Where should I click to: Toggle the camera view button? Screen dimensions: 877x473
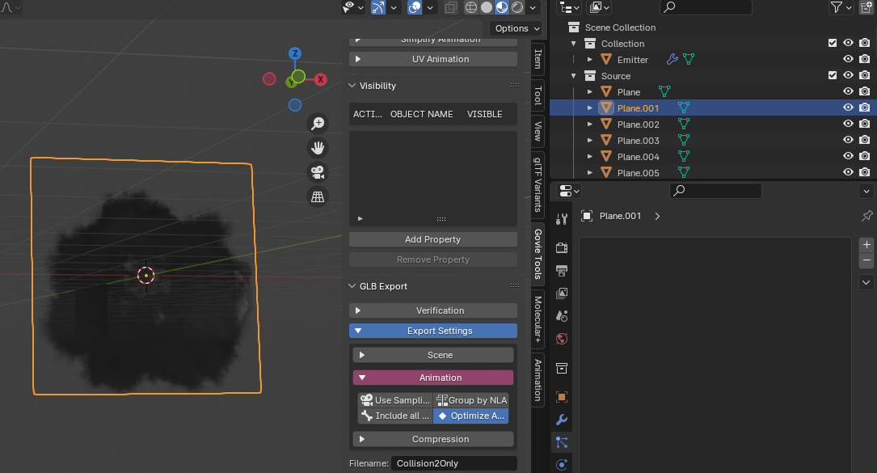coord(318,172)
